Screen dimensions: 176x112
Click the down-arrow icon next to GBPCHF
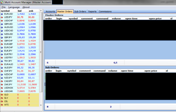(x=2, y=41)
